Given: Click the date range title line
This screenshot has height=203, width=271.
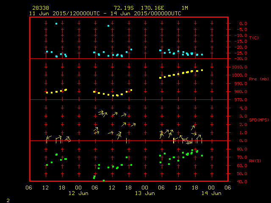Looking at the screenshot, I should [105, 14].
